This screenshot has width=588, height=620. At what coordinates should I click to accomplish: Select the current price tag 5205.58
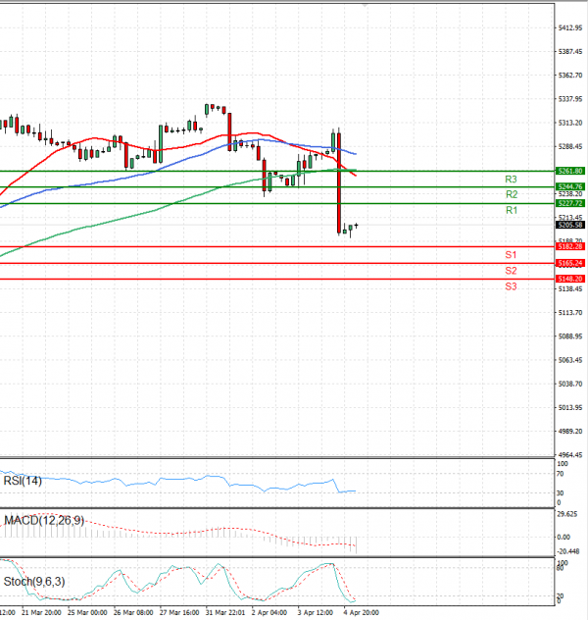569,225
